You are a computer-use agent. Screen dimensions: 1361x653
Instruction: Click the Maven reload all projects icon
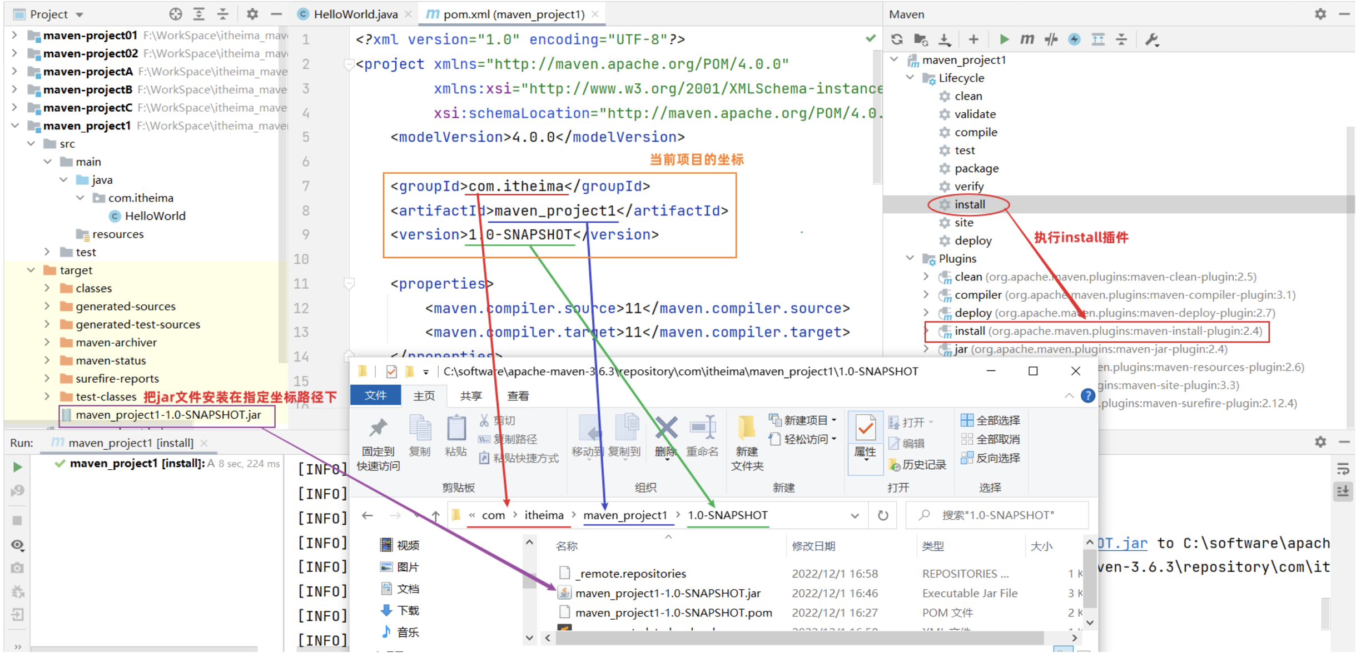coord(897,39)
